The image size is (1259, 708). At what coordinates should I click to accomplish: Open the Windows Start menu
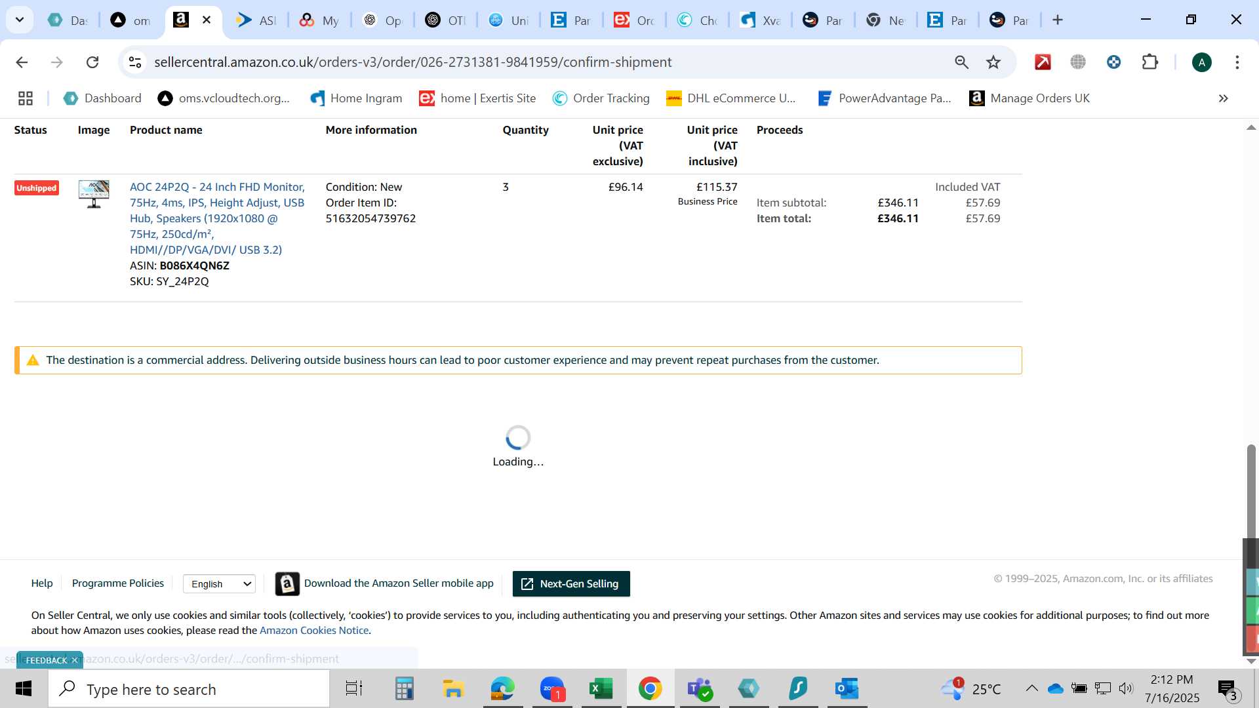coord(24,689)
